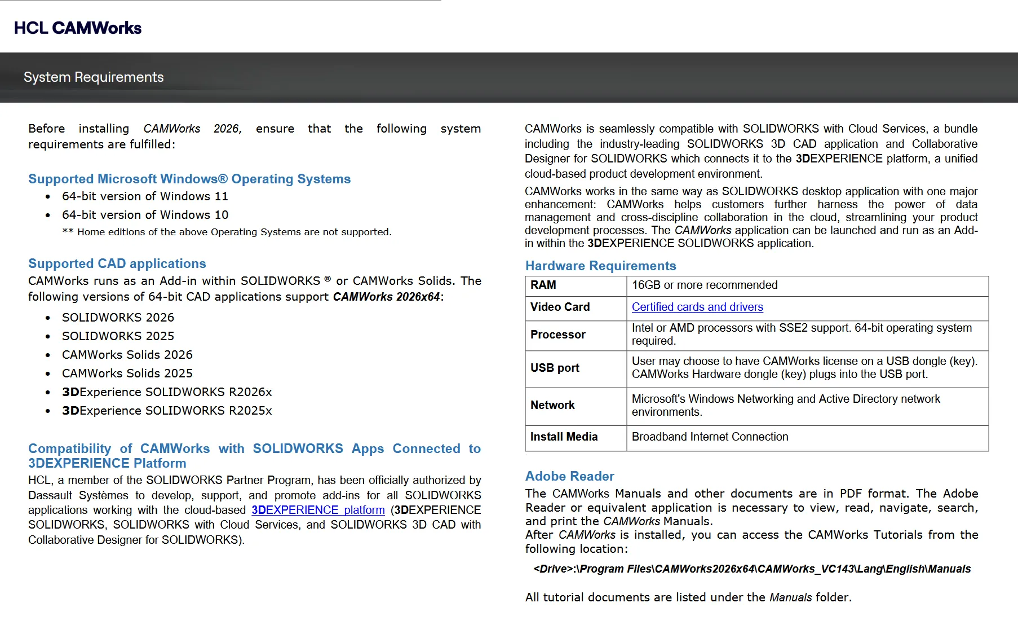
Task: Click the Compatibility of CAMWorks with SOLIDWORKS heading
Action: (x=254, y=456)
